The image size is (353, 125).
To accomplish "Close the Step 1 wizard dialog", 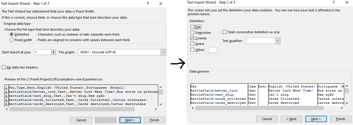I will click(161, 3).
